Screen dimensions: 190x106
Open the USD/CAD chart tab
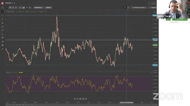[8, 3]
